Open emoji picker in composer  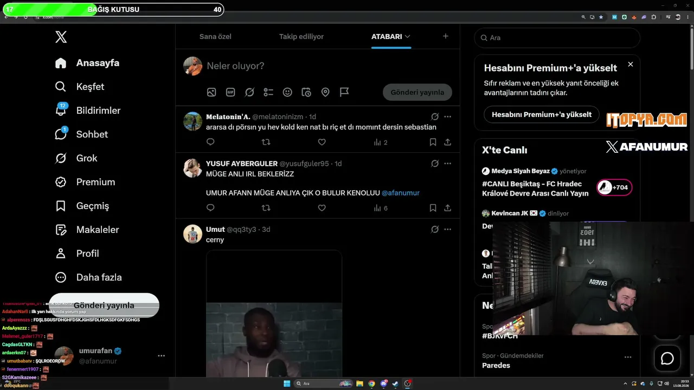pyautogui.click(x=287, y=92)
